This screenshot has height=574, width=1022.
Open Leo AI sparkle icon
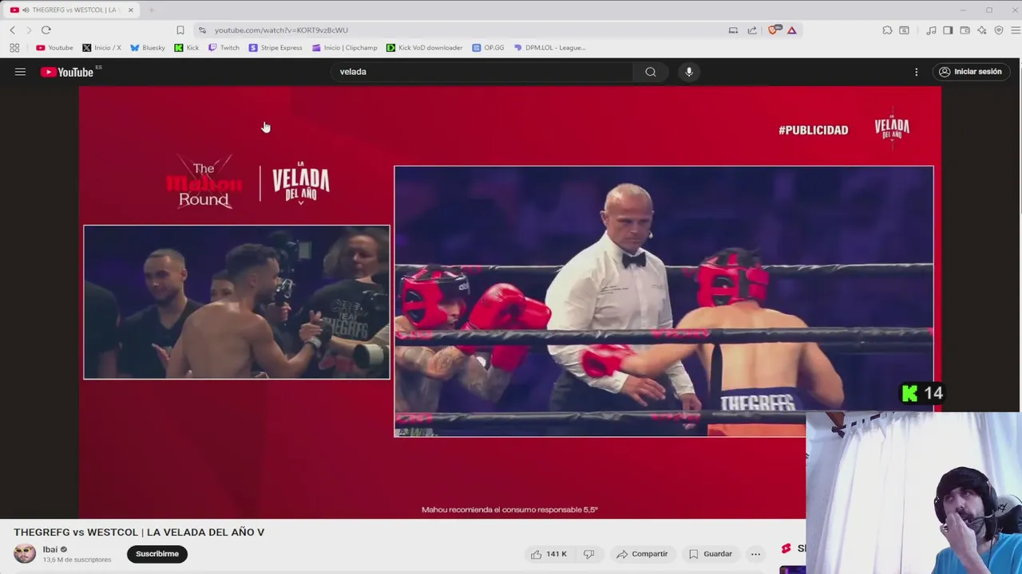click(x=981, y=30)
